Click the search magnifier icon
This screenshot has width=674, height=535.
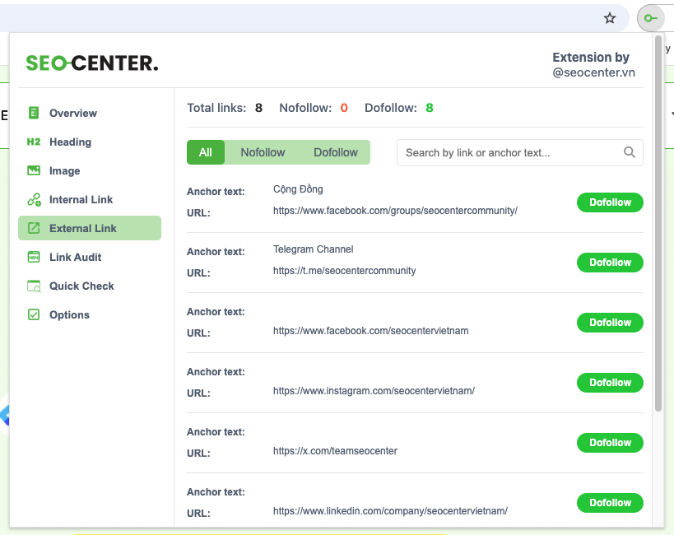tap(630, 152)
